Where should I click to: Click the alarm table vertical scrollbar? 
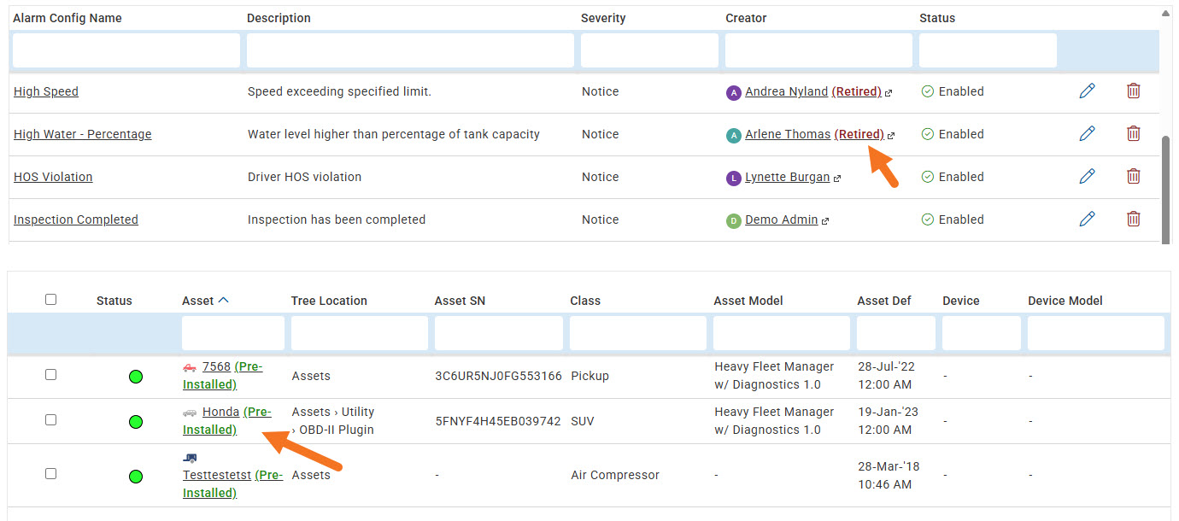click(1166, 188)
